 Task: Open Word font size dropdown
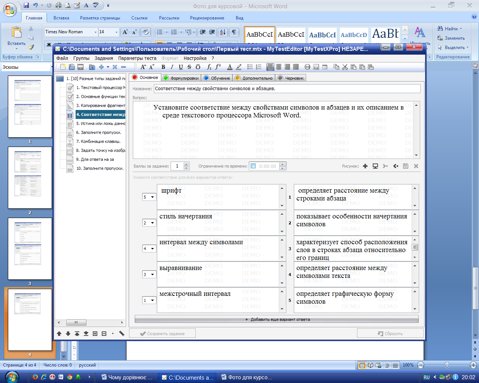pos(116,32)
